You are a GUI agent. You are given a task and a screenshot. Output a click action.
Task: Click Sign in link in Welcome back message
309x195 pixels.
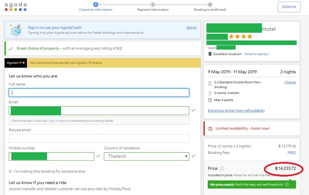53,121
